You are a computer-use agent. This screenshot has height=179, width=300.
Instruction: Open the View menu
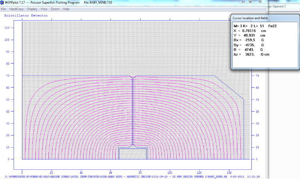44,9
